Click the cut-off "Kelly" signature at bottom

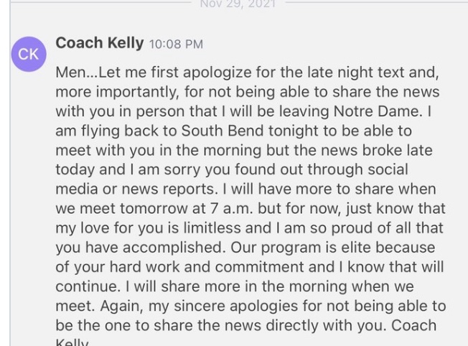point(71,342)
